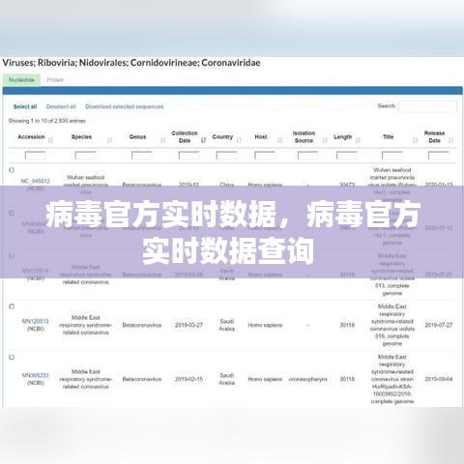
Task: Click the Genus column sort arrows
Action: (162, 140)
